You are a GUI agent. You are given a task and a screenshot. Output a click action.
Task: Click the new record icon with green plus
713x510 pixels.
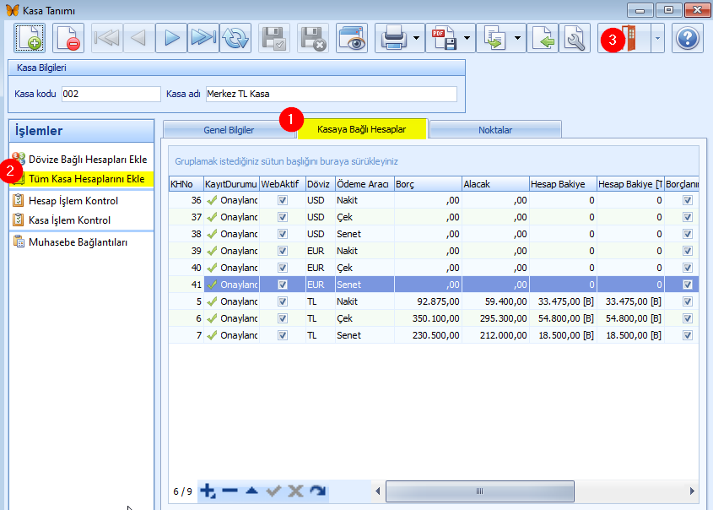[x=30, y=38]
